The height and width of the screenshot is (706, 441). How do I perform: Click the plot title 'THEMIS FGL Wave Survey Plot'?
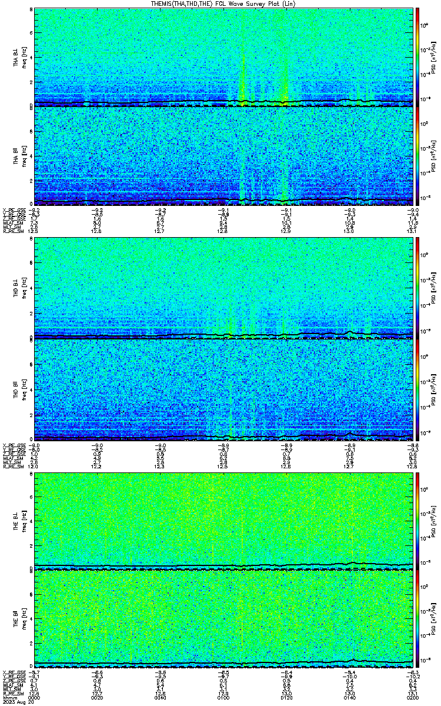pyautogui.click(x=223, y=4)
